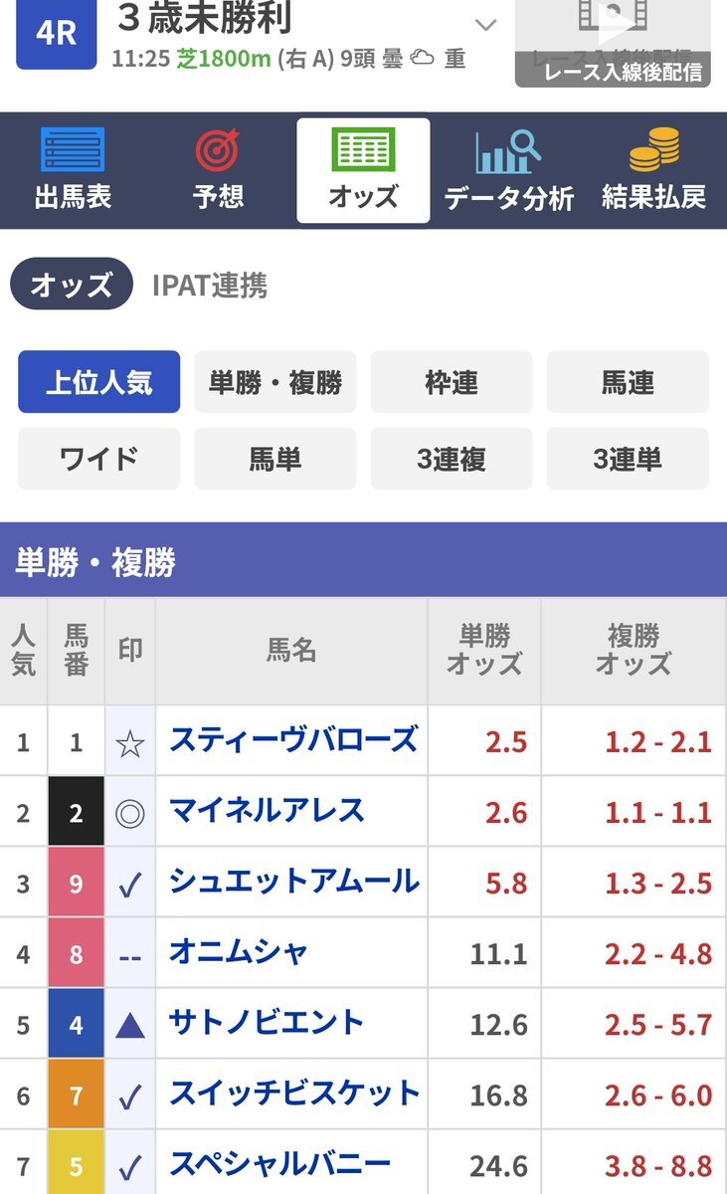Show 3連単 odds
Viewport: 727px width, 1194px height.
[x=628, y=459]
